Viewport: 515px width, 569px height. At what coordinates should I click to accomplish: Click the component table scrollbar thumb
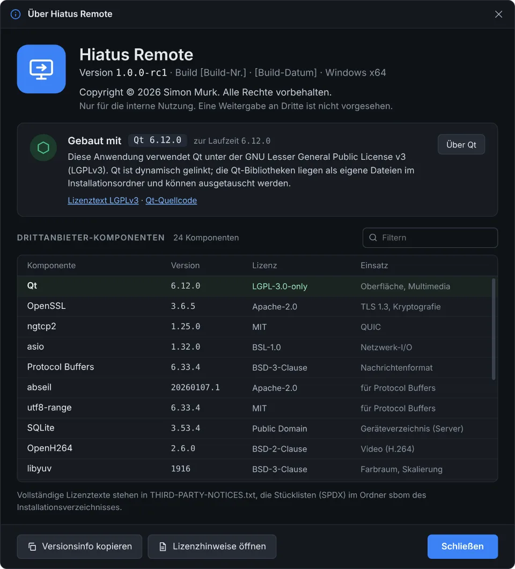tap(493, 329)
